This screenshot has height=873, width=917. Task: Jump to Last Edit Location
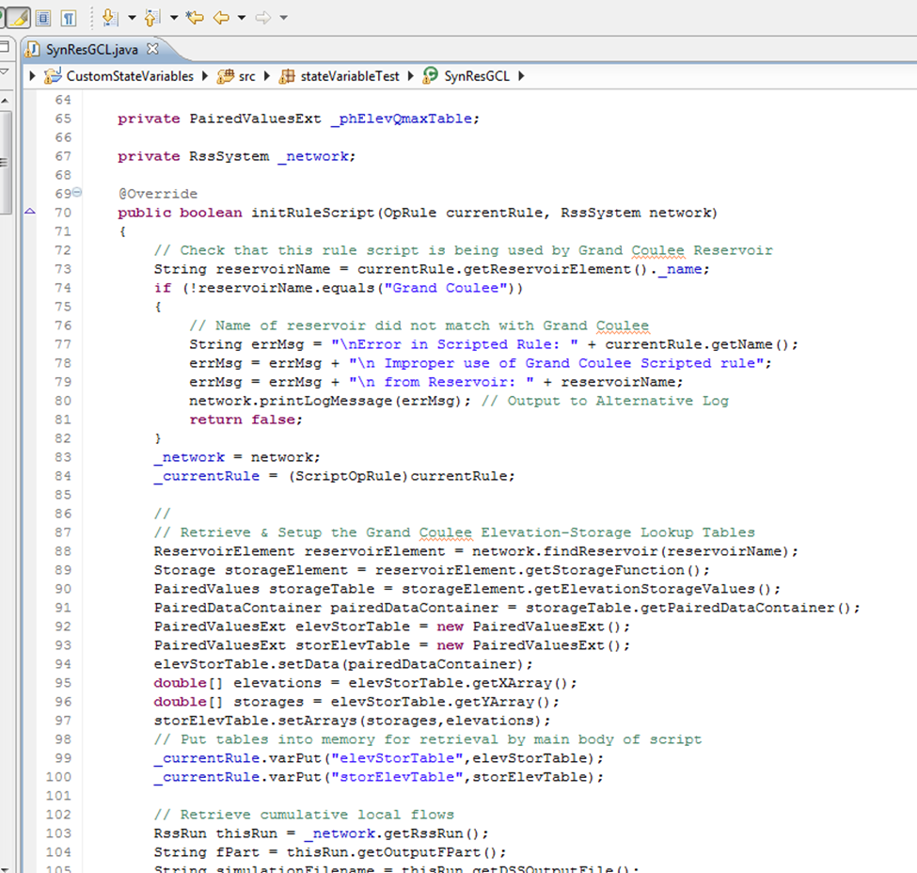194,18
